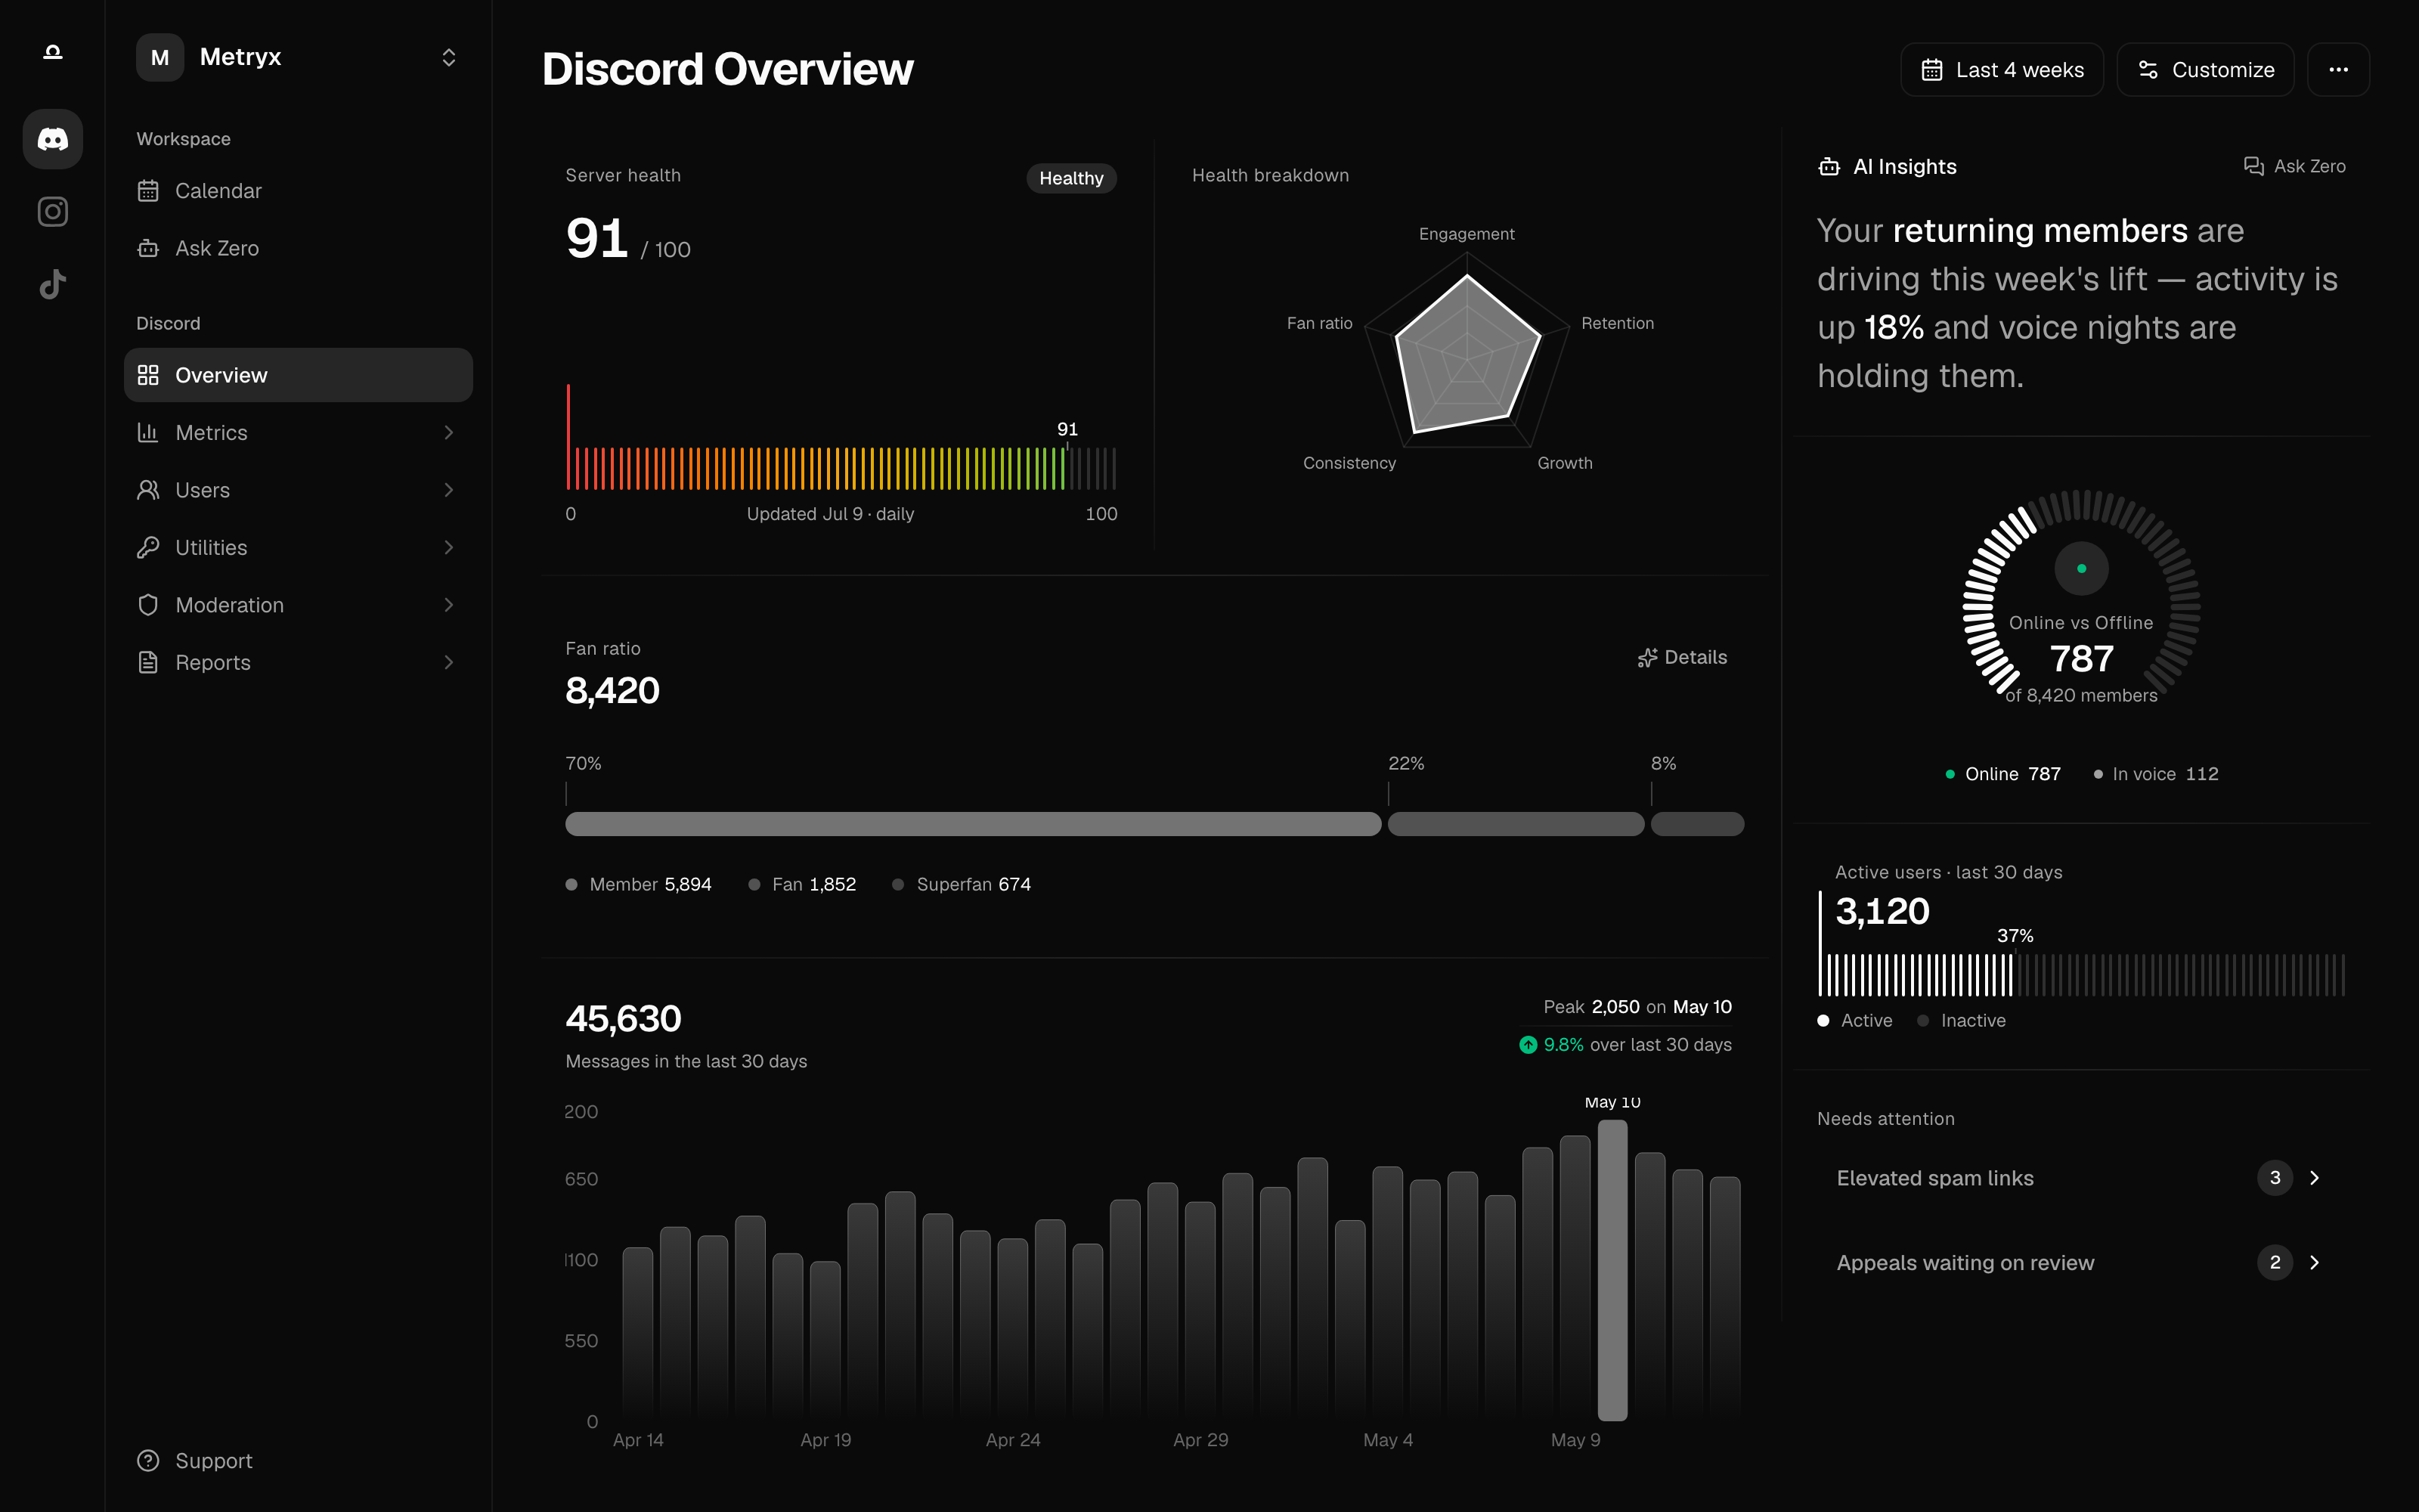Click the 8% Superfan bar segment
Screen dimensions: 2419x1512
coord(1697,824)
